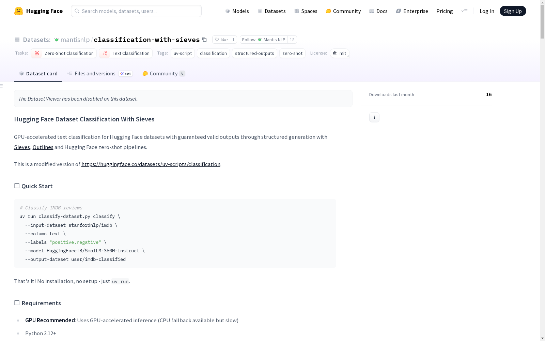Click the search magnifier icon
The width and height of the screenshot is (545, 341).
(77, 11)
